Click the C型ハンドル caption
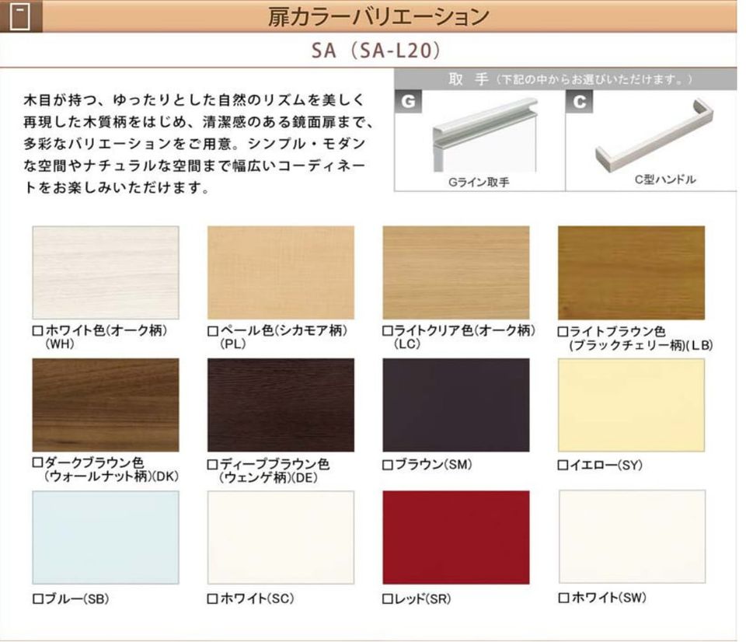The image size is (746, 642). [665, 180]
